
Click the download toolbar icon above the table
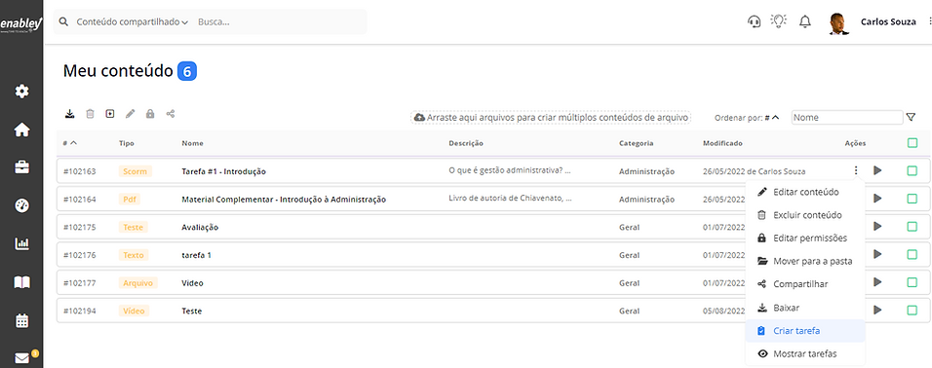click(69, 113)
